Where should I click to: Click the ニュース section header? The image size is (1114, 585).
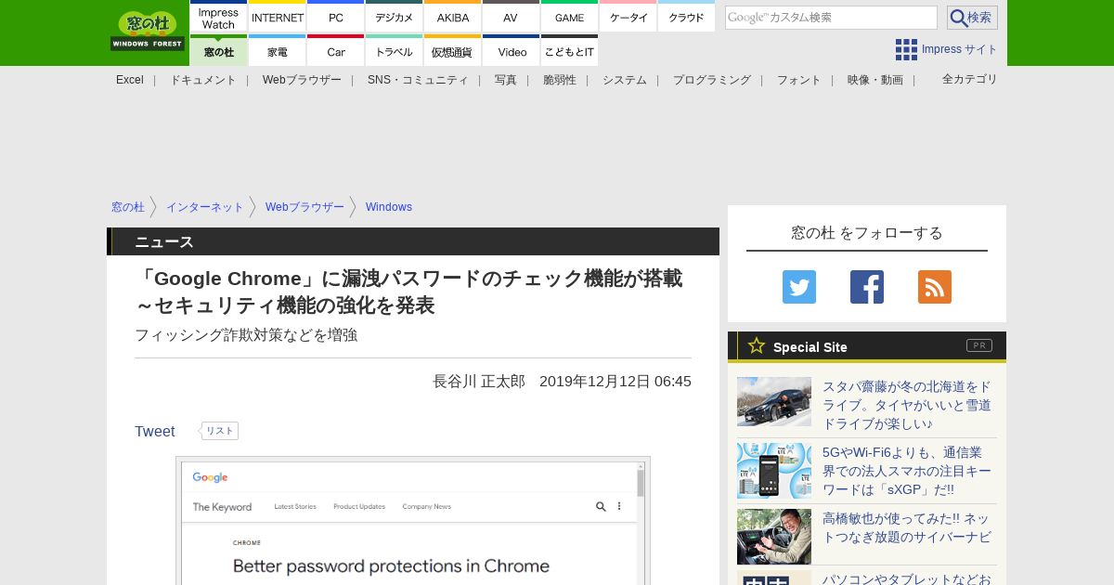(413, 241)
